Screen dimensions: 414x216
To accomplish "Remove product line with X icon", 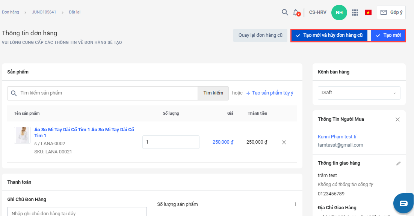I will tap(284, 142).
